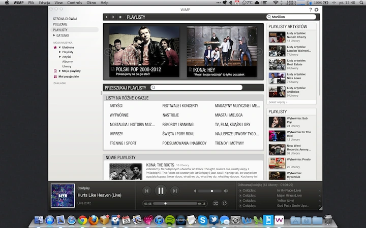Open the Okno menu
The width and height of the screenshot is (366, 228).
point(91,3)
